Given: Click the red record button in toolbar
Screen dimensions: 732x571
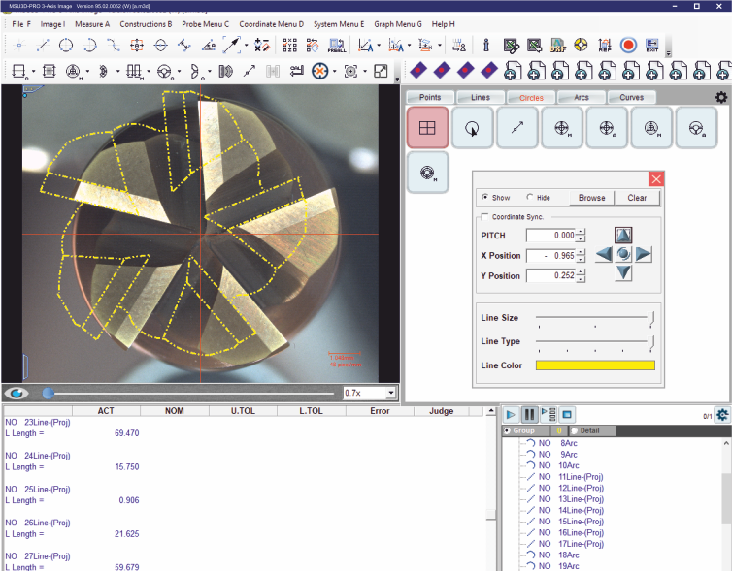Looking at the screenshot, I should click(x=628, y=45).
